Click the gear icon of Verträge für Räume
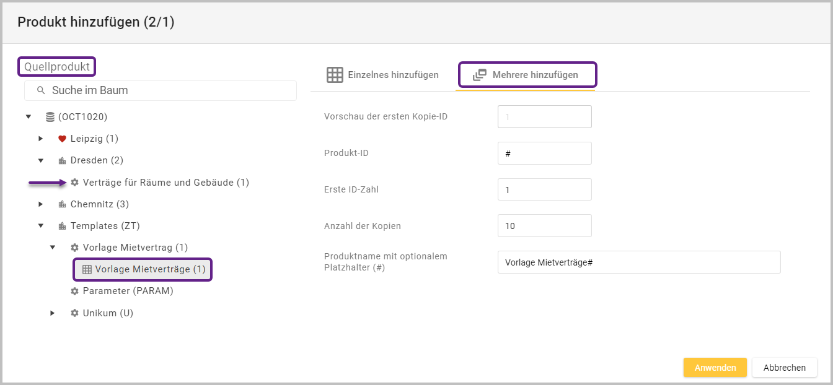 point(74,183)
